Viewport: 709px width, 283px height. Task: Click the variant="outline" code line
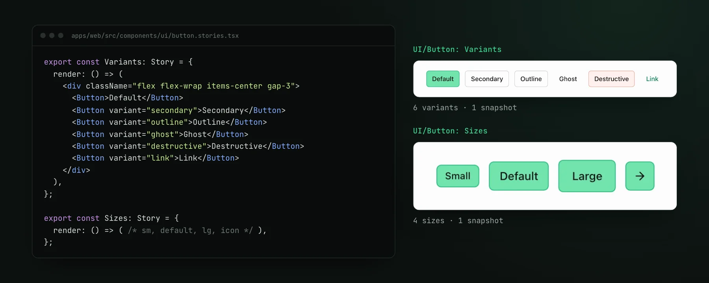pos(169,122)
